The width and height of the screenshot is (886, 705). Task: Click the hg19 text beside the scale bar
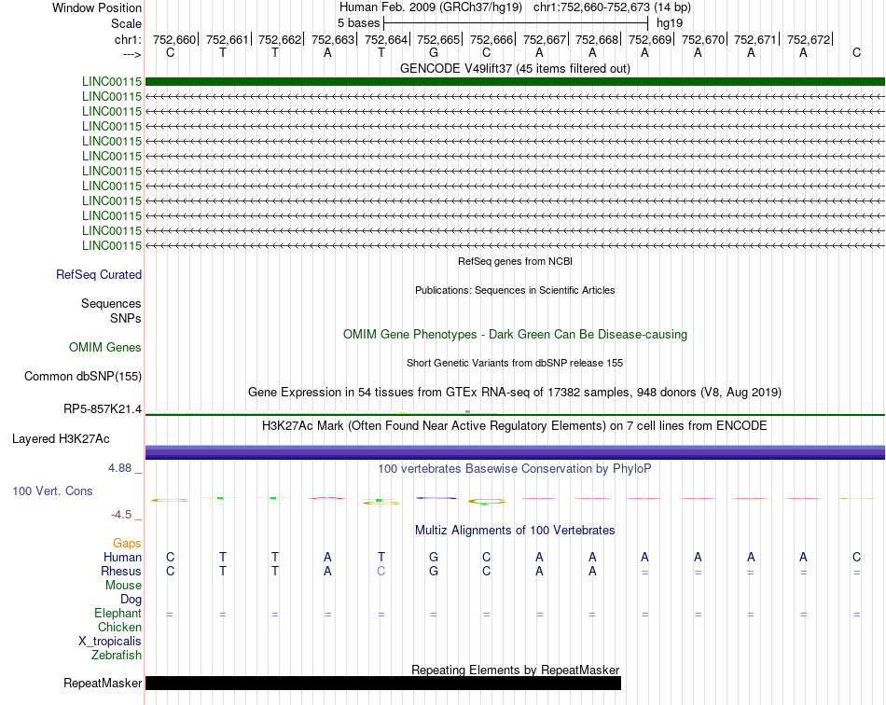tap(670, 23)
